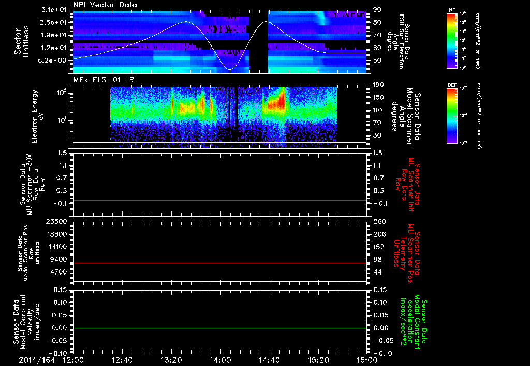The height and width of the screenshot is (366, 530).
Task: Click the NF color scale bar
Action: pyautogui.click(x=452, y=40)
